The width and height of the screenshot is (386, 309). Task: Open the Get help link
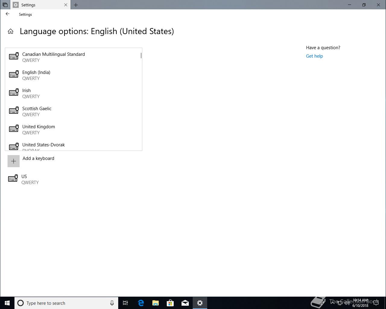(314, 56)
